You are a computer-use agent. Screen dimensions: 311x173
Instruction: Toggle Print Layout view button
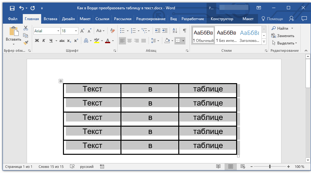coord(230,167)
